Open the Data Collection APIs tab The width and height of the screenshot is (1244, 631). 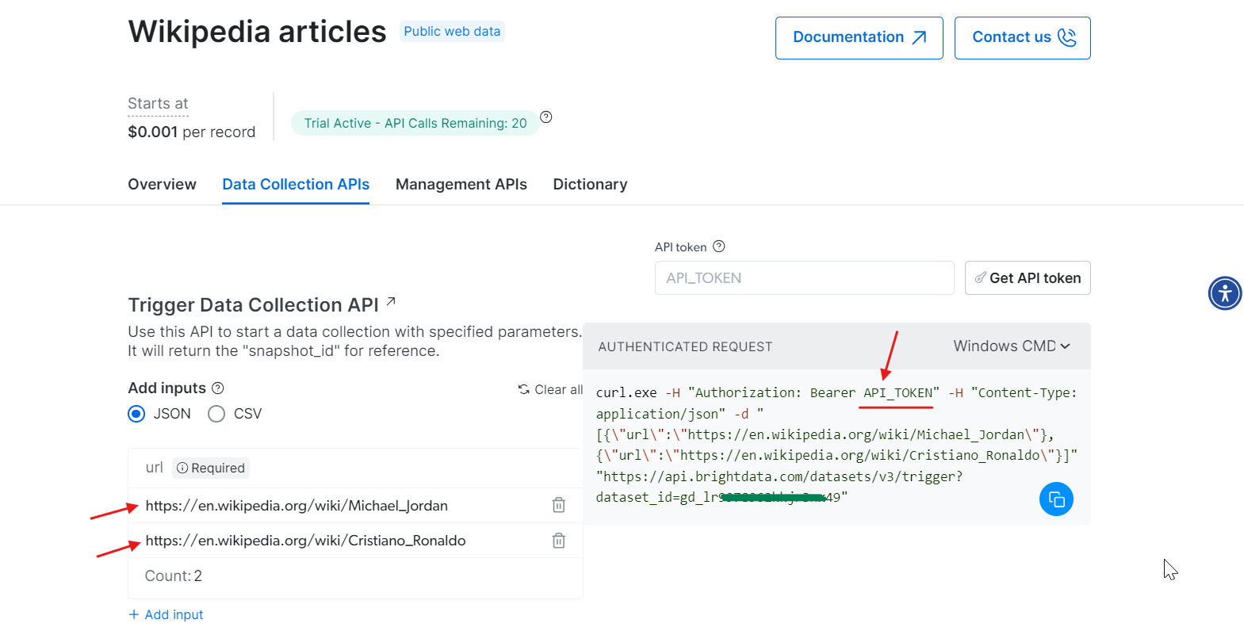[x=296, y=184]
